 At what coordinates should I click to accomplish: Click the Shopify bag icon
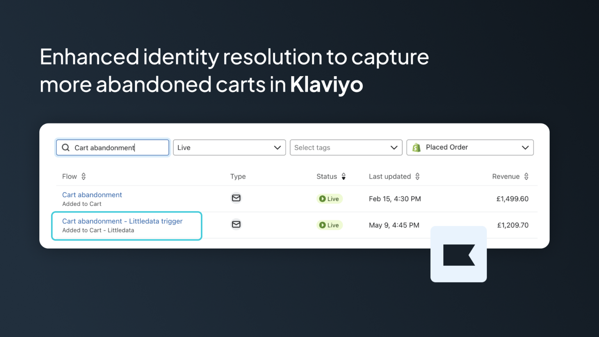(416, 148)
